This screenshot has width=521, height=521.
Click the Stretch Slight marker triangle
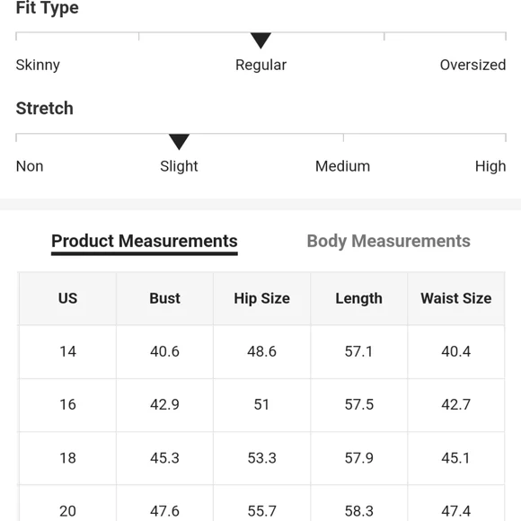[x=179, y=142]
